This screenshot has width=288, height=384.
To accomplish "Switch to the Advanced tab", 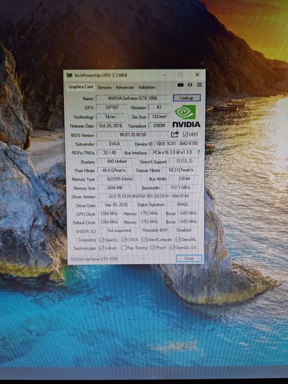I will [x=125, y=87].
